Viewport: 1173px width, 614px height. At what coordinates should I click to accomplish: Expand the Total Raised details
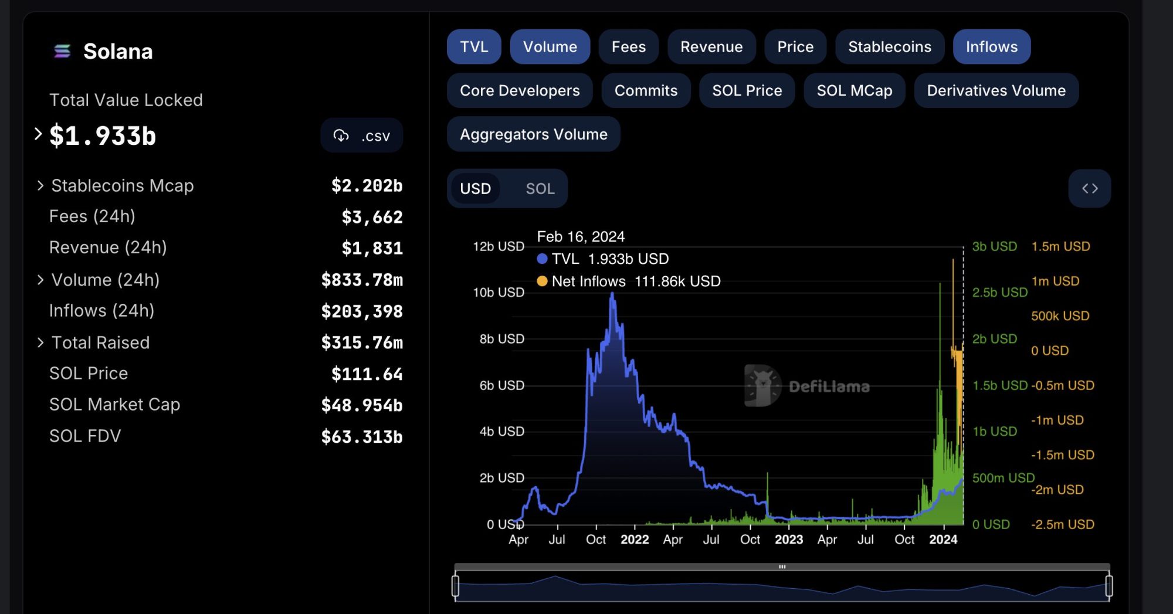click(x=40, y=342)
